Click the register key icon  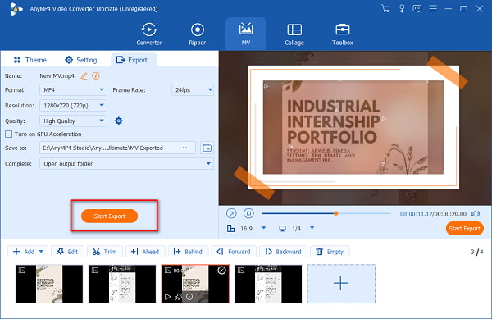point(402,8)
